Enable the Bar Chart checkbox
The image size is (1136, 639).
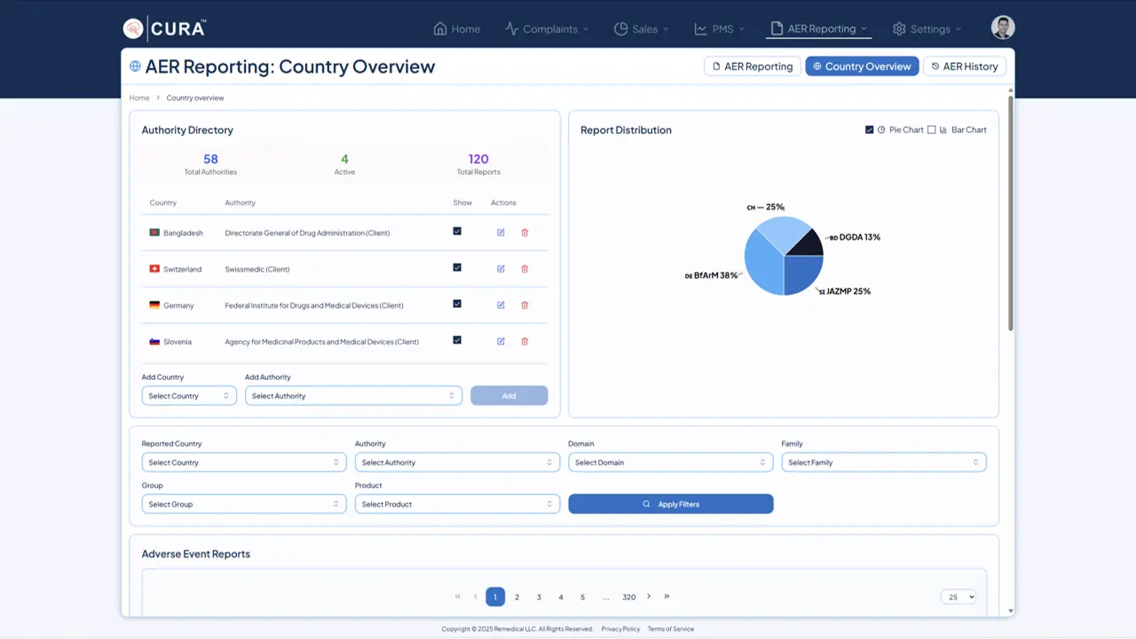(932, 130)
